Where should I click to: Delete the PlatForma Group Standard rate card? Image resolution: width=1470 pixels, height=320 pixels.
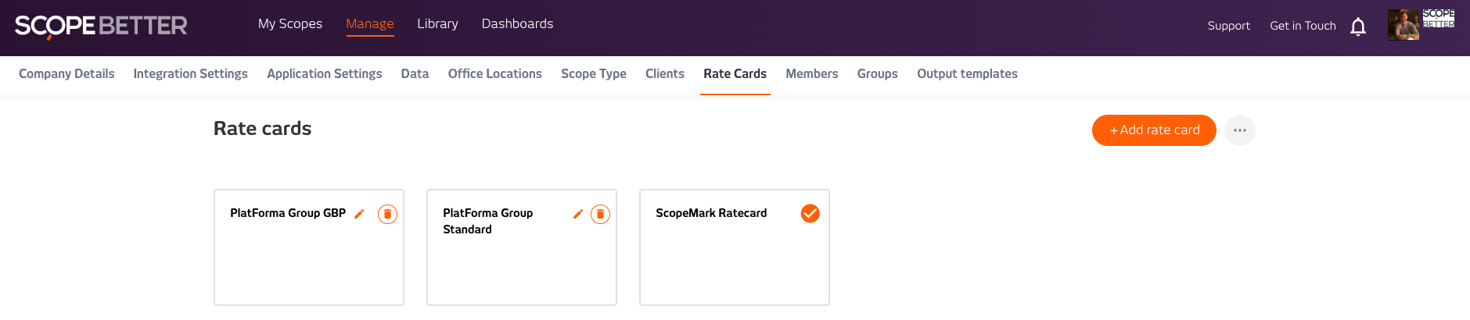600,214
